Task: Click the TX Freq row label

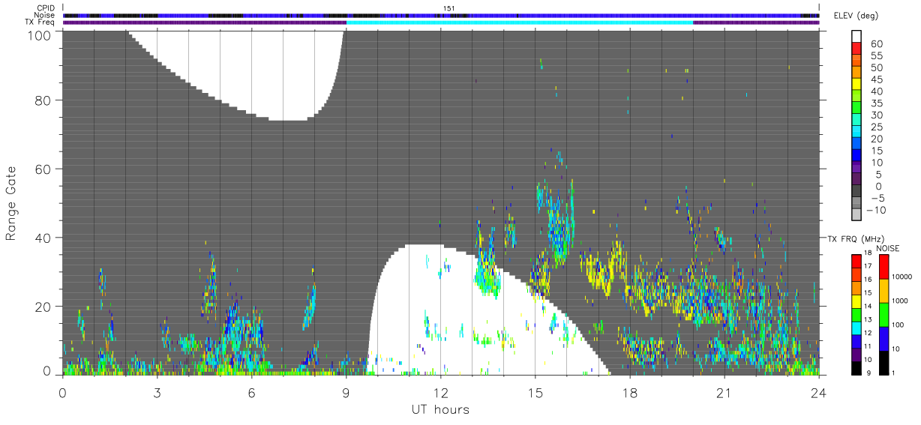Action: point(40,22)
